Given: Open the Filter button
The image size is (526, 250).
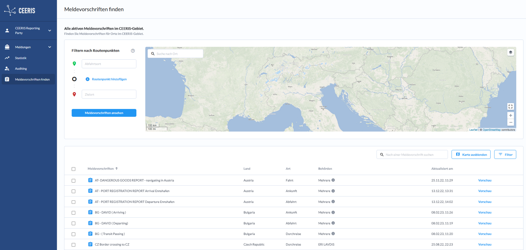Looking at the screenshot, I should tap(505, 154).
